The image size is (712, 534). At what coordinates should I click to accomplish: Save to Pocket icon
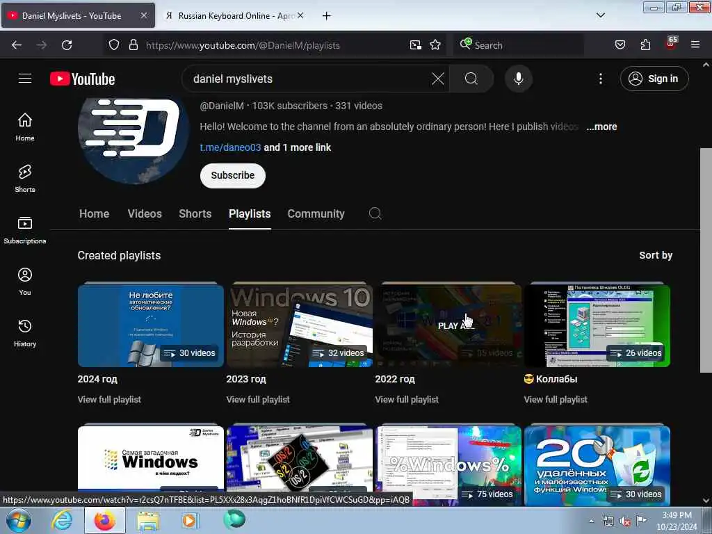coord(620,45)
